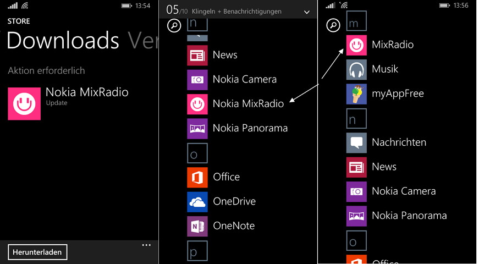Open the three-dots more menu in Store

[146, 245]
